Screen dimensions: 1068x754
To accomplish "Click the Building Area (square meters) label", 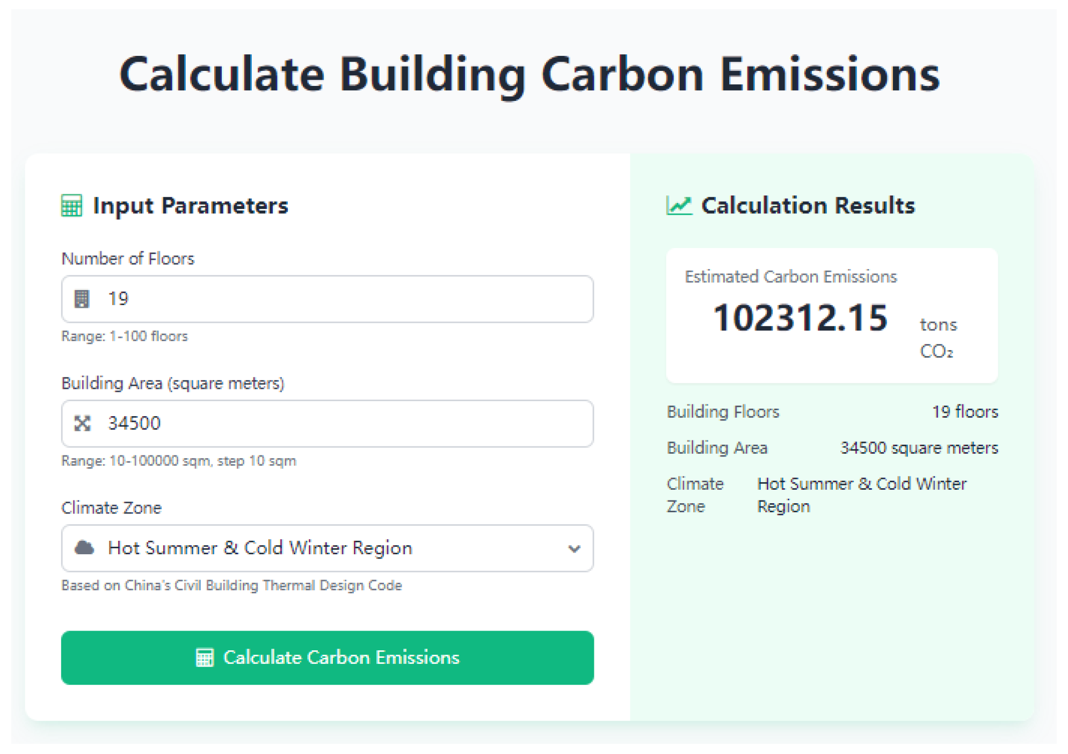I will (172, 383).
